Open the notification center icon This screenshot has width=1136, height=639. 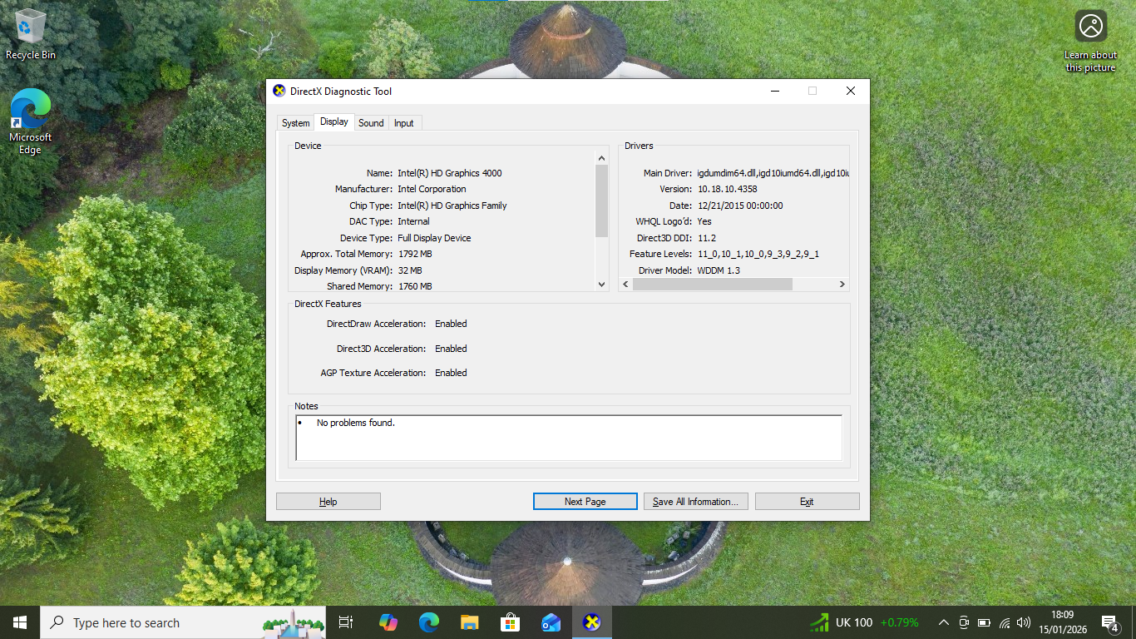[1109, 622]
